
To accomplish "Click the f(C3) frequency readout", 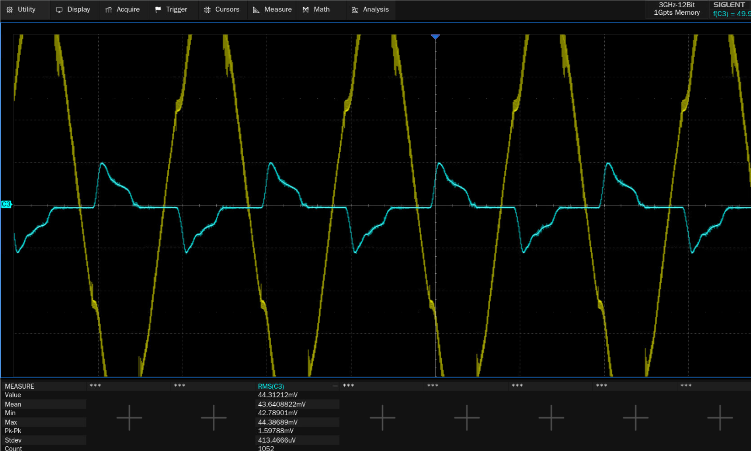I will [731, 14].
